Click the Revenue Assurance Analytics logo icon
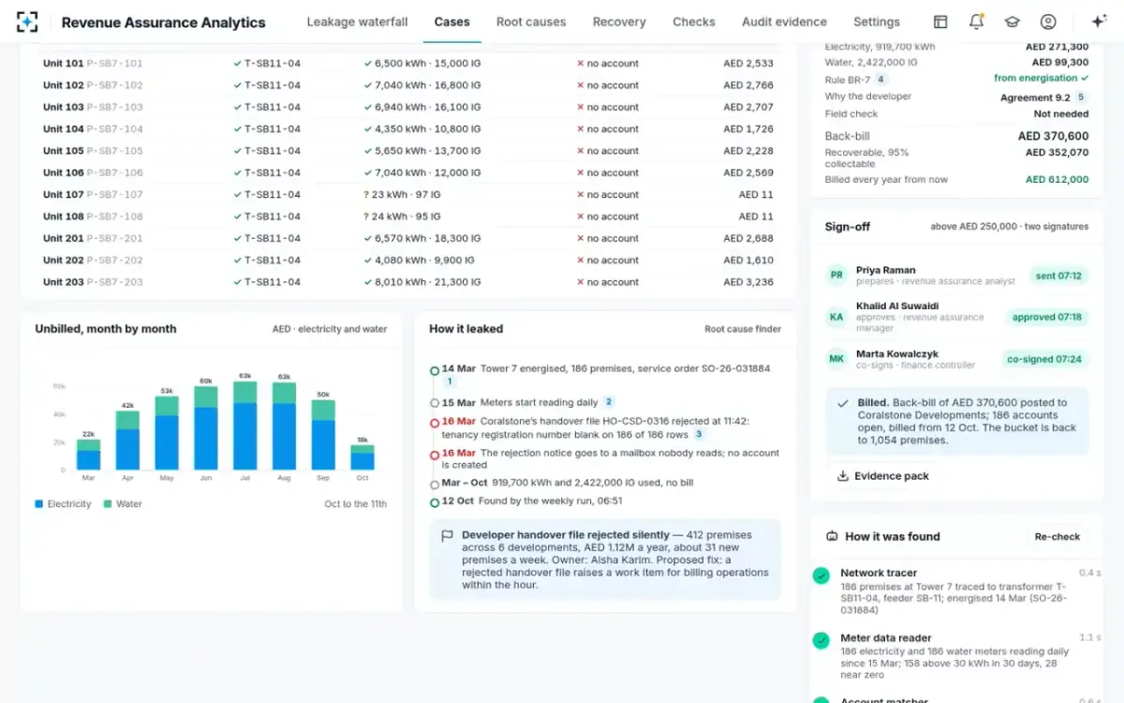Screen dimensions: 1124x703 click(x=28, y=22)
